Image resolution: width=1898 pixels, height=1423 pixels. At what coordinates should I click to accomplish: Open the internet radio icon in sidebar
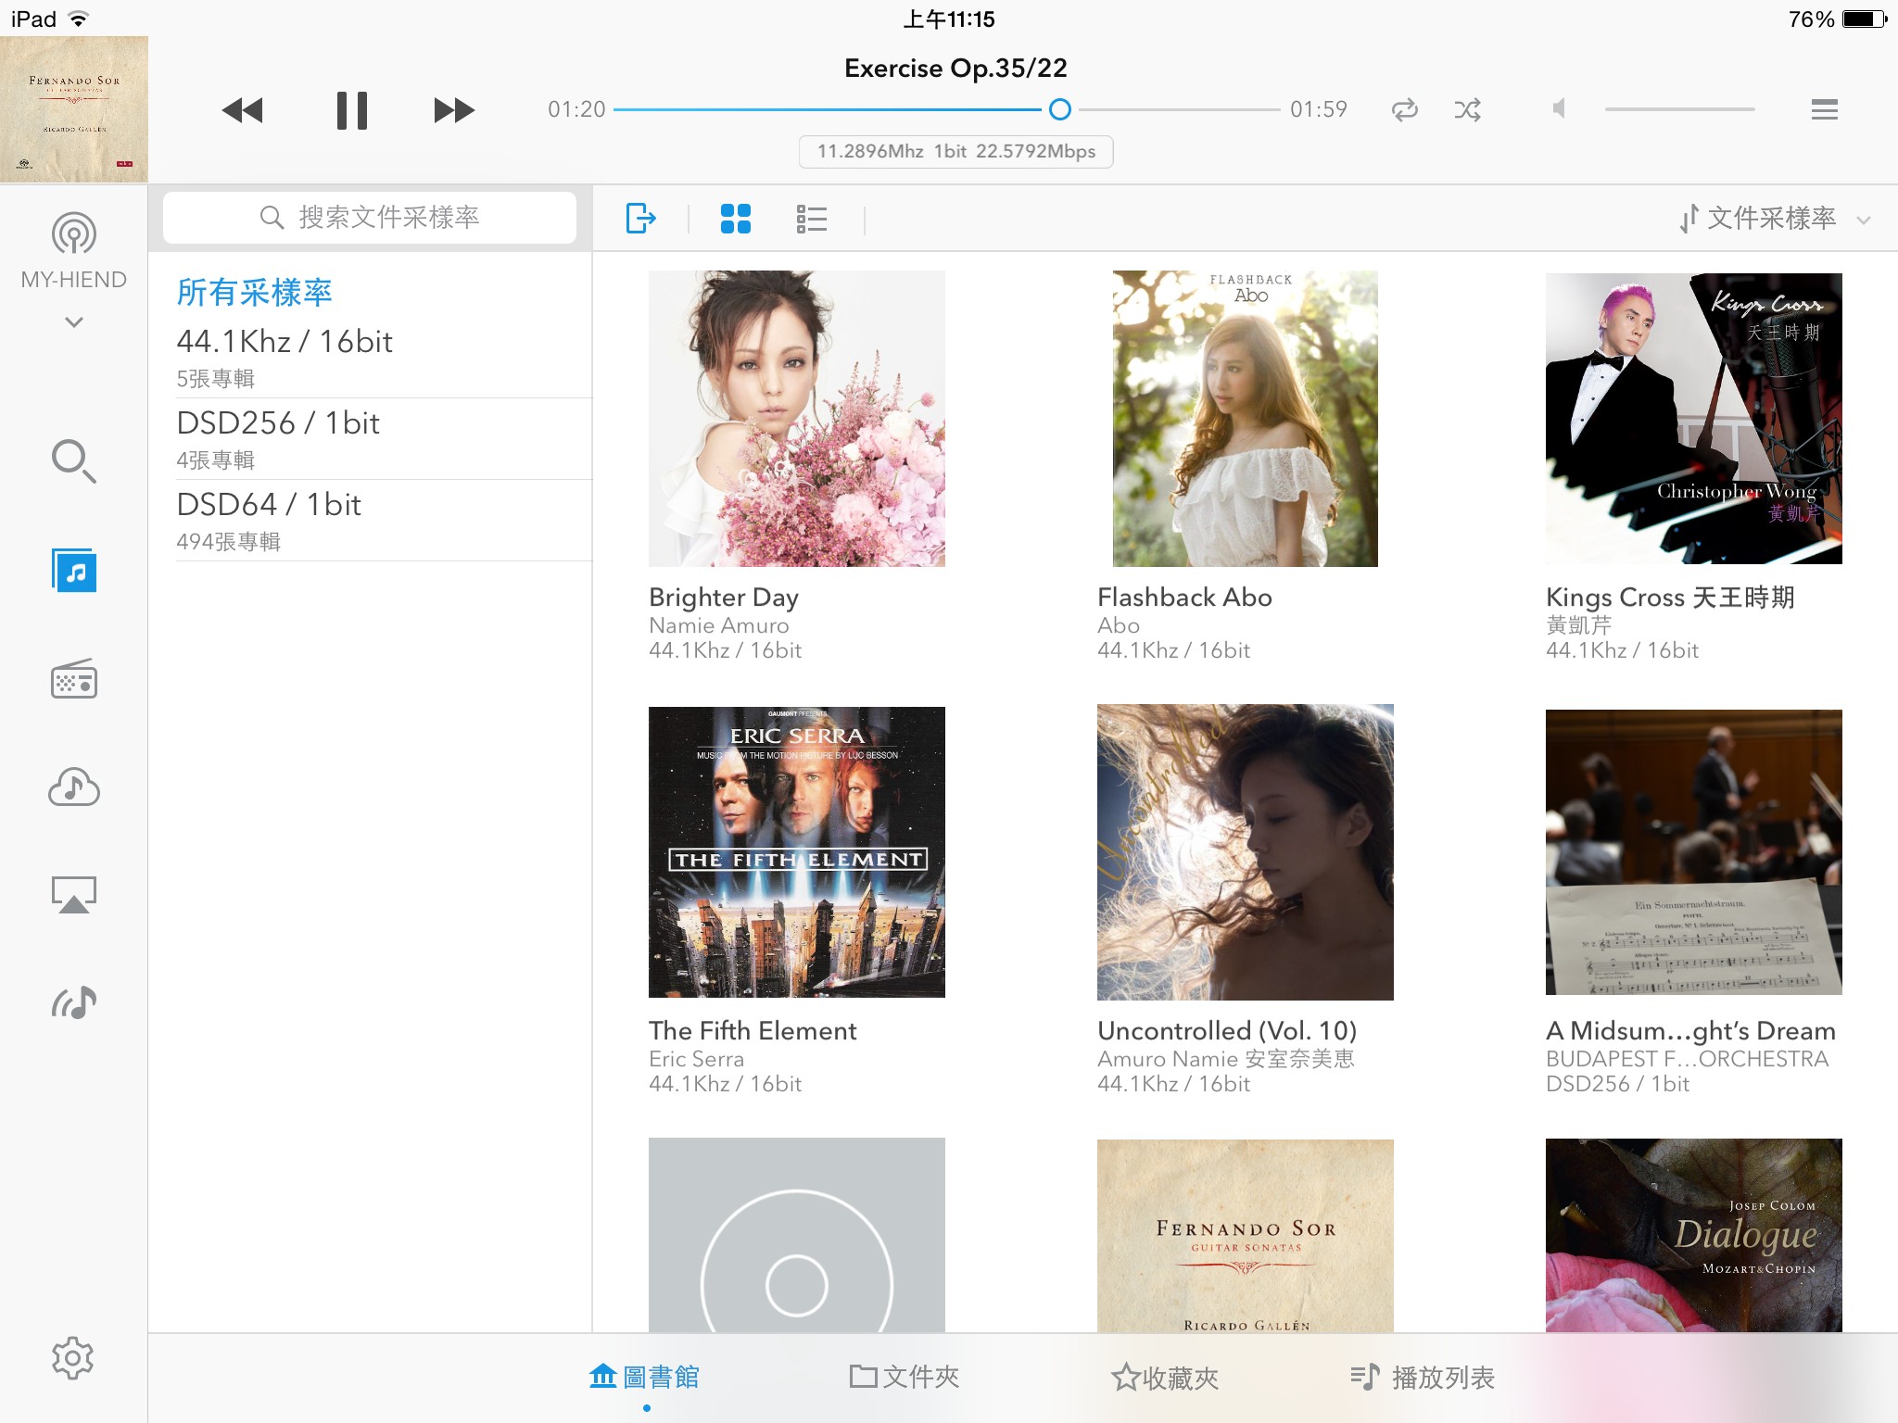point(74,679)
